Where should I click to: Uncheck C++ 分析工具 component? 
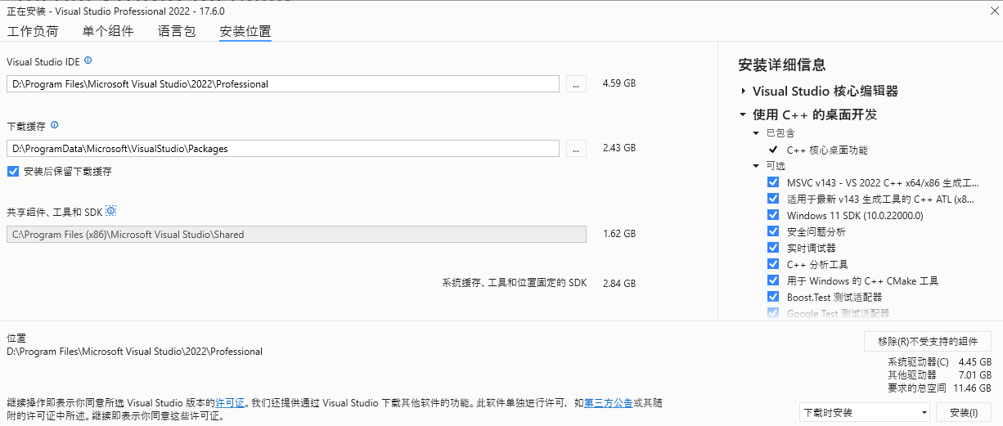pyautogui.click(x=773, y=264)
